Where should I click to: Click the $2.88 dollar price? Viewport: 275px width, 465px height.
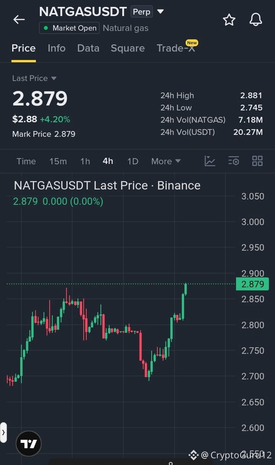click(x=25, y=119)
